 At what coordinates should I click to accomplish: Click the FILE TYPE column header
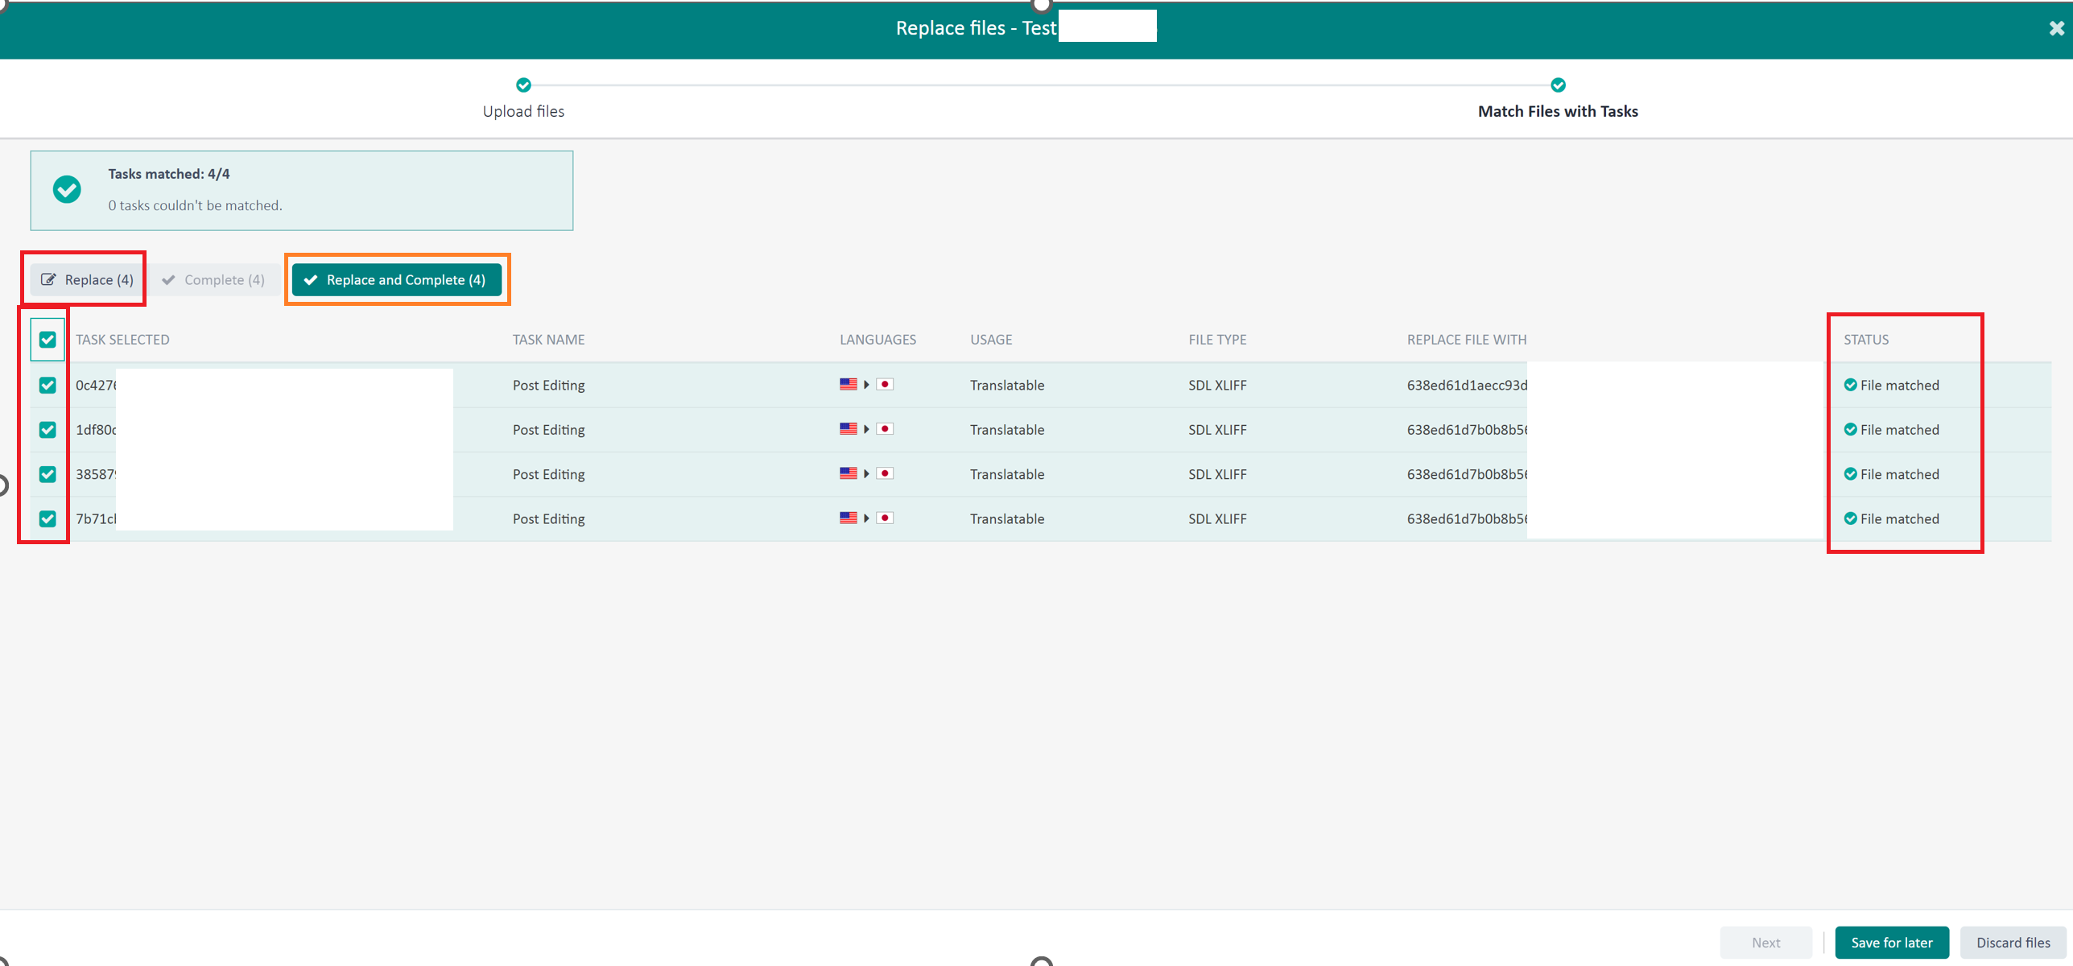(x=1217, y=340)
